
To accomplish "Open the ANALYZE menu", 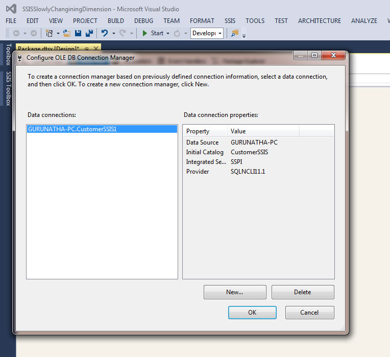I will (x=364, y=20).
